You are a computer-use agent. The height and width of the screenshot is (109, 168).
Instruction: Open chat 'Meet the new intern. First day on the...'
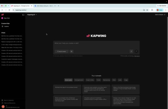(x=12, y=47)
